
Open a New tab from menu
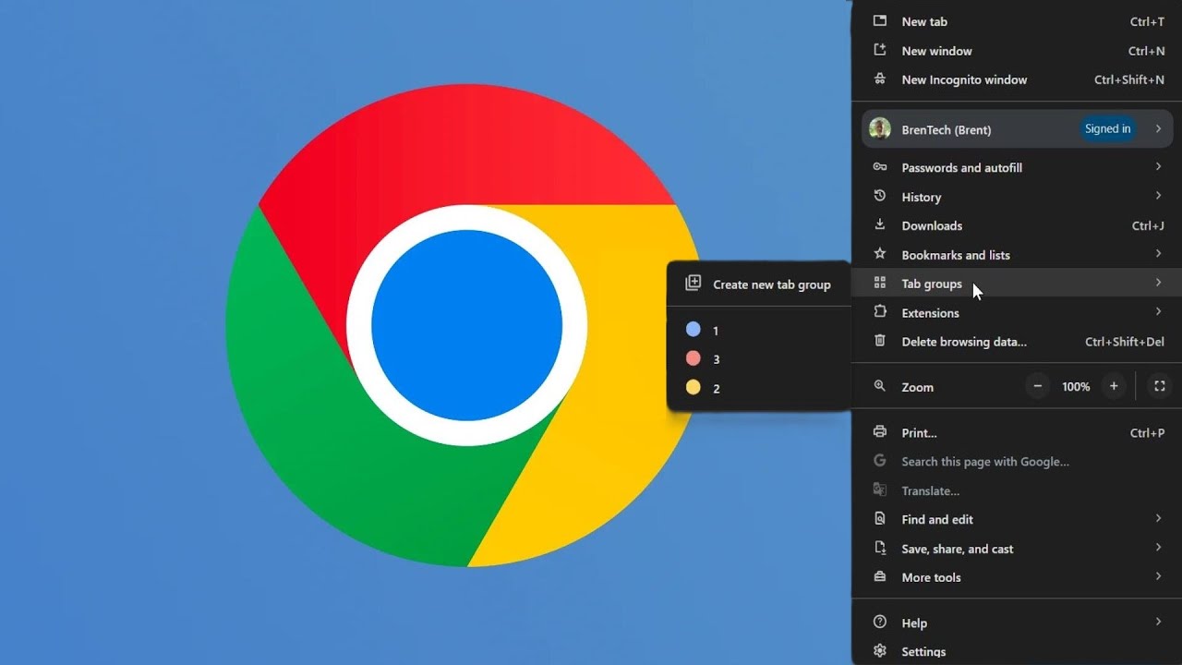click(x=1017, y=21)
